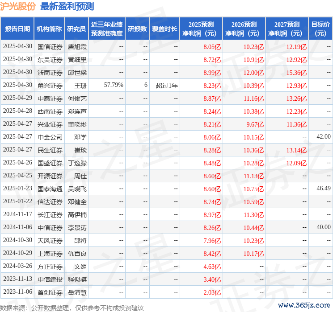The image size is (333, 312).
Task: Select the 甬兴证券 institution cell
Action: click(x=50, y=86)
